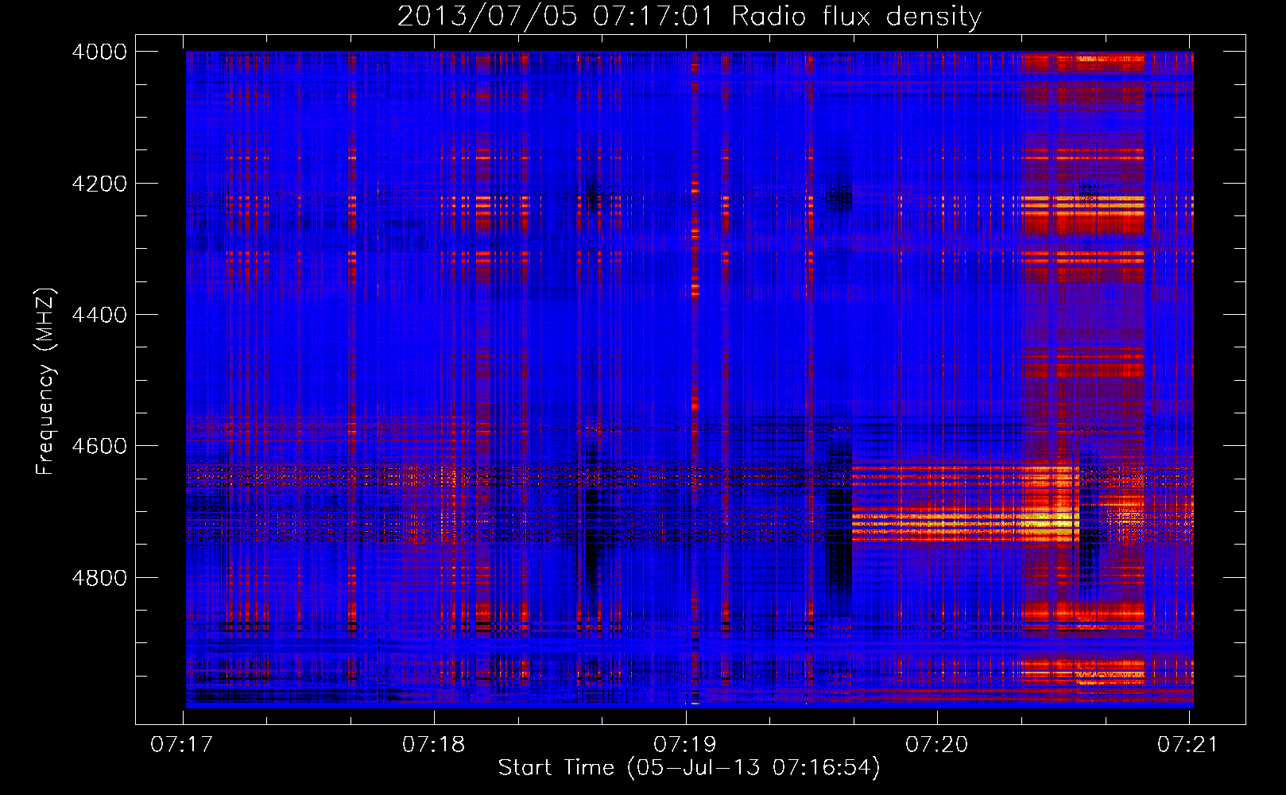Viewport: 1286px width, 795px height.
Task: Click the 'Start Time (05-Jul-13 07:16:54)' axis label
Action: pos(689,768)
